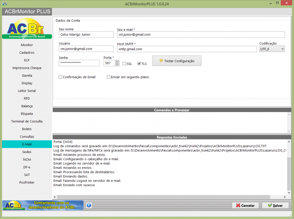Image resolution: width=294 pixels, height=219 pixels.
Task: Click the Seu e-mail input field
Action: (201, 34)
